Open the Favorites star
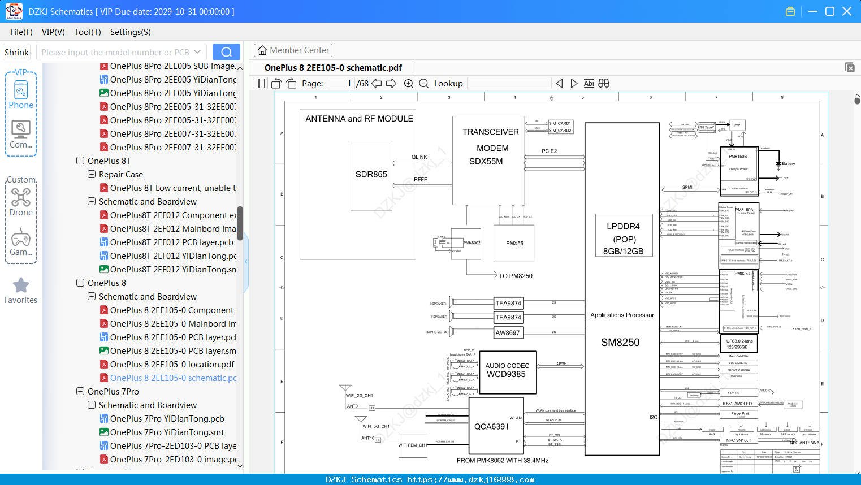Image resolution: width=861 pixels, height=485 pixels. click(21, 291)
